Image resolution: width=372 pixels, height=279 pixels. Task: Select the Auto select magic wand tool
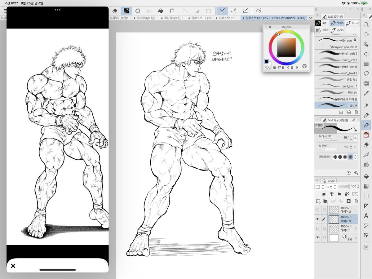pos(366,105)
